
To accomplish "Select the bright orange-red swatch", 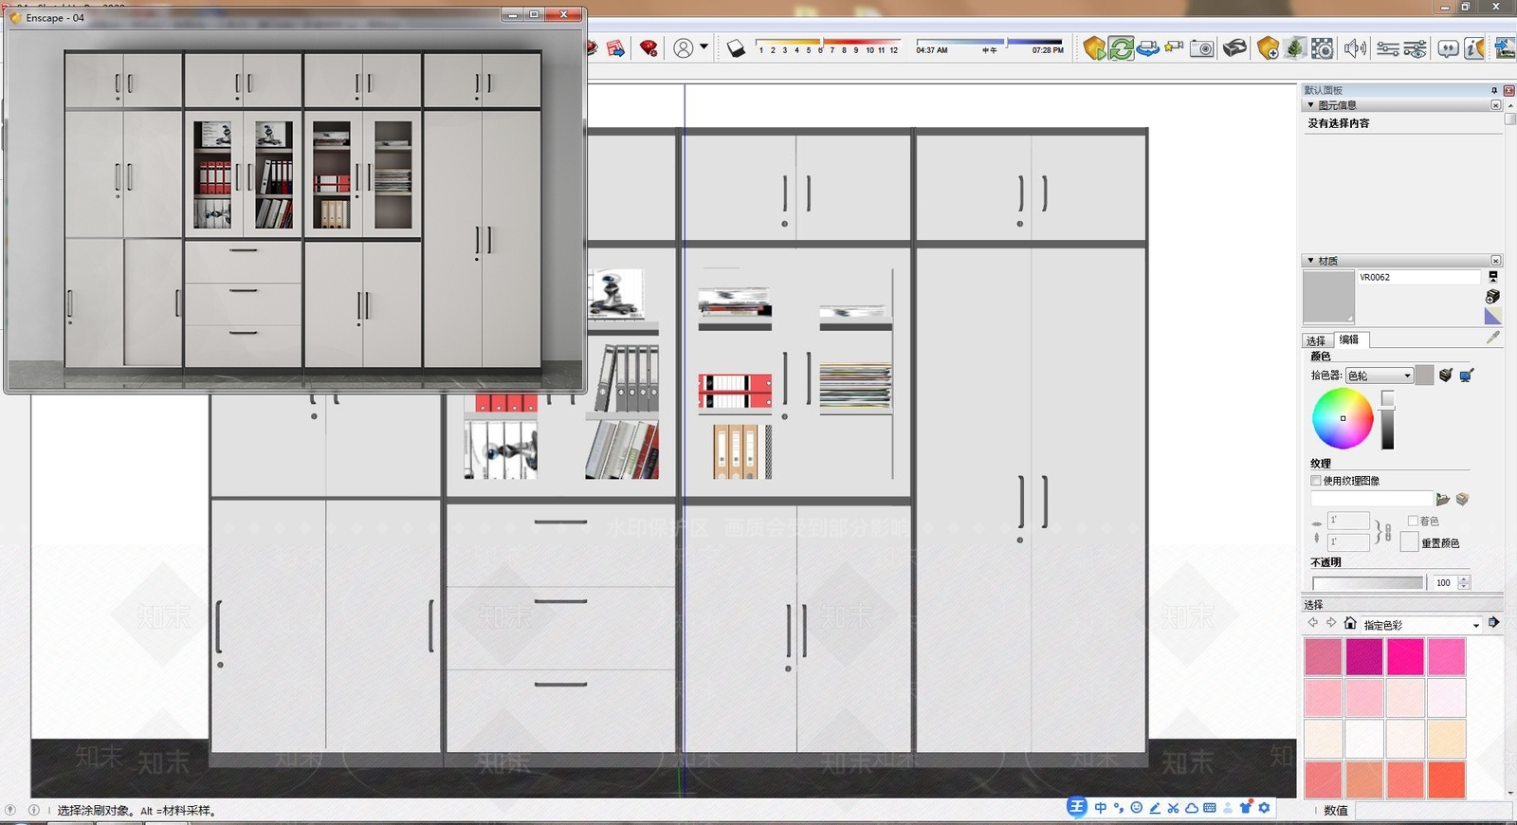I will [1447, 779].
